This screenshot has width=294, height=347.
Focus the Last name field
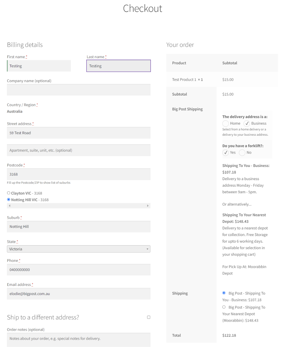click(119, 66)
